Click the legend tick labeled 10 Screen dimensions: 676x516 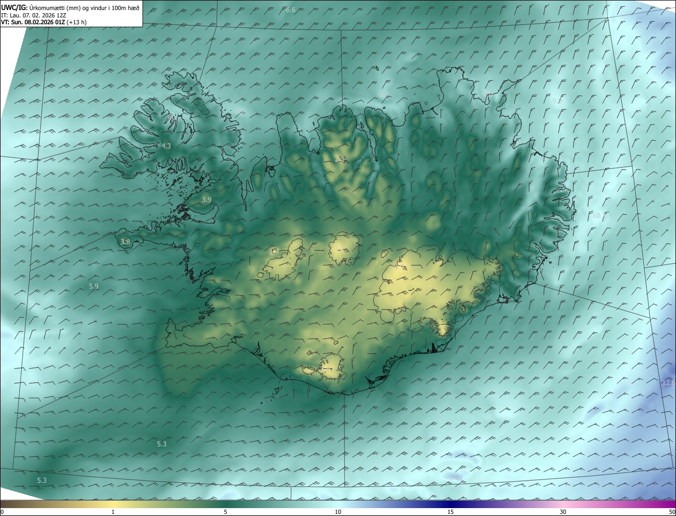click(x=338, y=512)
